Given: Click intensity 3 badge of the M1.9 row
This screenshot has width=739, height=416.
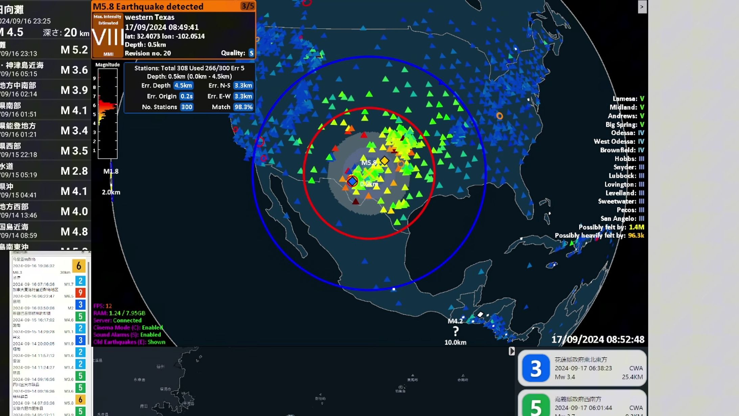Looking at the screenshot, I should (80, 340).
